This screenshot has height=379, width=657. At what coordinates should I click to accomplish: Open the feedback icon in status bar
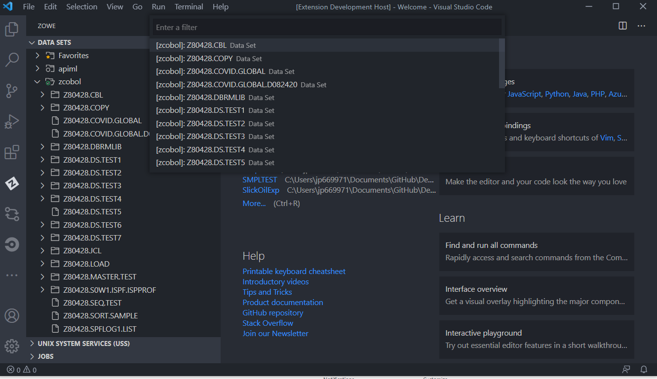tap(626, 369)
